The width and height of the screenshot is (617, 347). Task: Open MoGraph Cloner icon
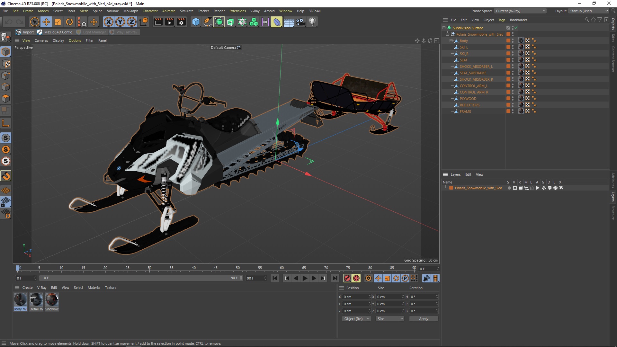click(x=254, y=22)
